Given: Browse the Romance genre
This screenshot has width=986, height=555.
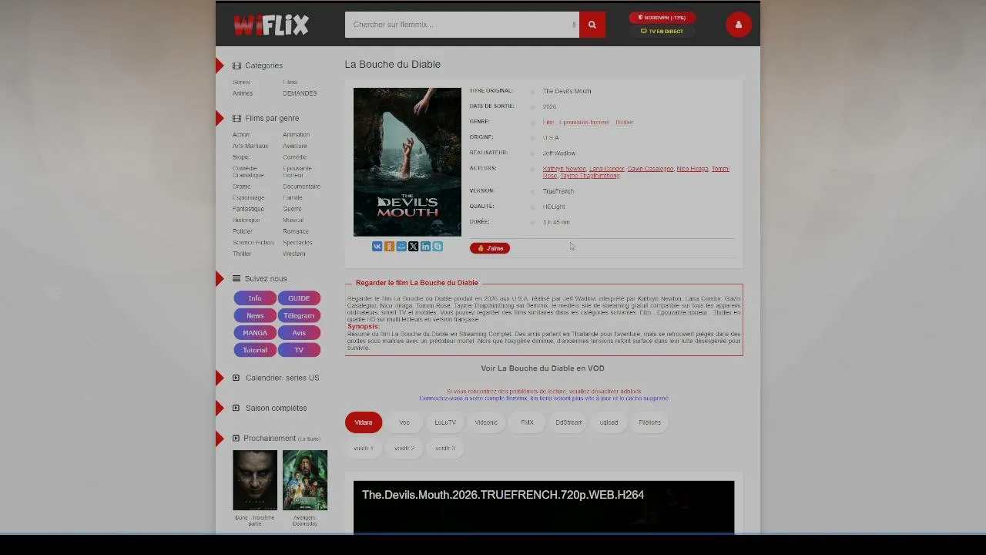Looking at the screenshot, I should [295, 231].
